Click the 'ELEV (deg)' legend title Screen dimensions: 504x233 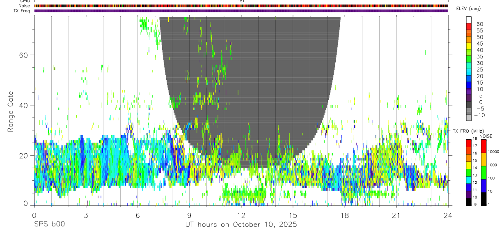[x=468, y=9]
